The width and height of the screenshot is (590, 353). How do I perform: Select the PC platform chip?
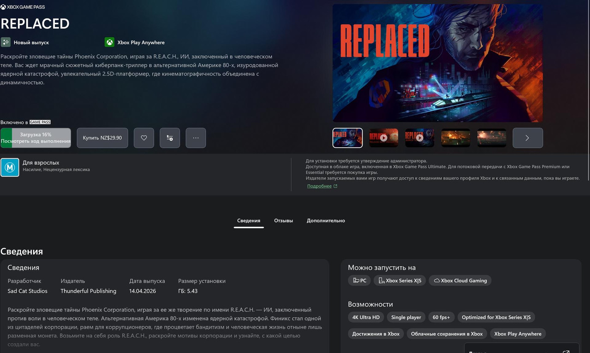(359, 280)
